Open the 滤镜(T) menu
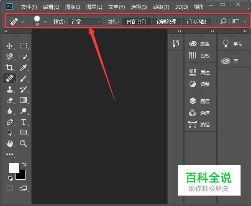 pos(161,7)
